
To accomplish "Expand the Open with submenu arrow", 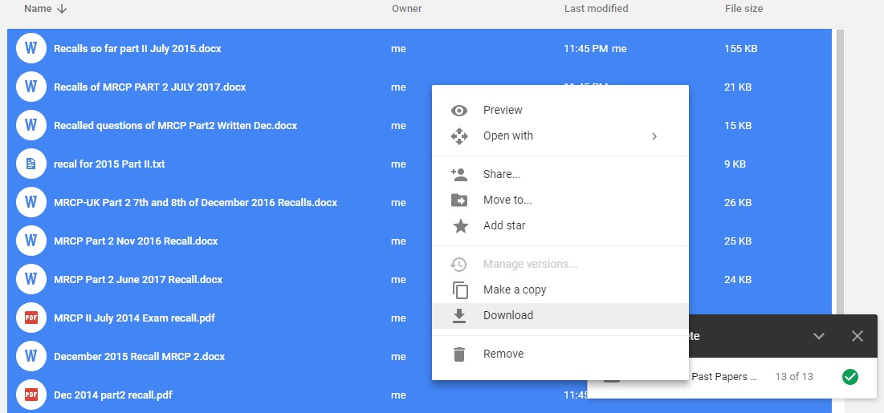I will [x=654, y=136].
